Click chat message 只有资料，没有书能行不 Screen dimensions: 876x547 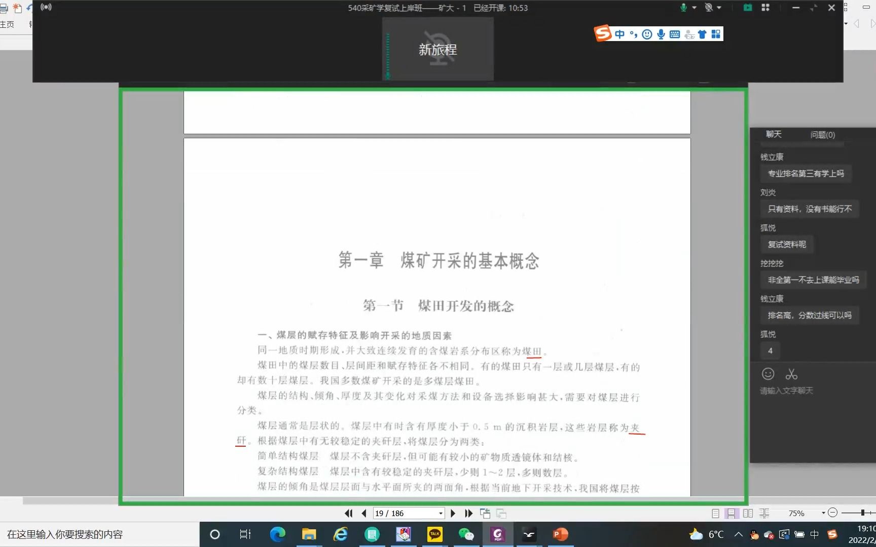tap(810, 209)
